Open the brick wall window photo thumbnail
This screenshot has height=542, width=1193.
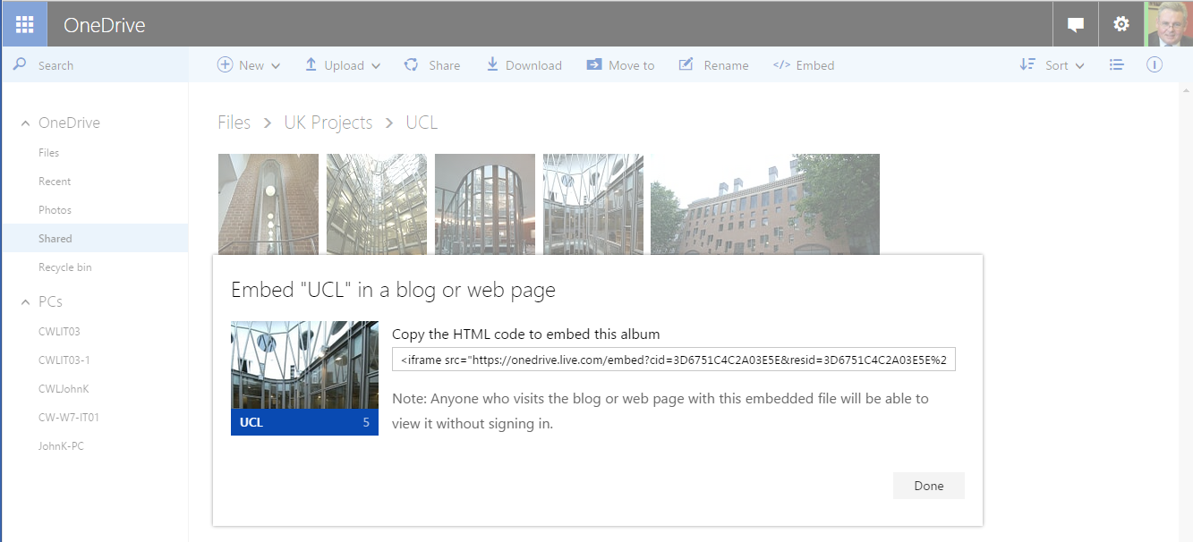pos(268,205)
